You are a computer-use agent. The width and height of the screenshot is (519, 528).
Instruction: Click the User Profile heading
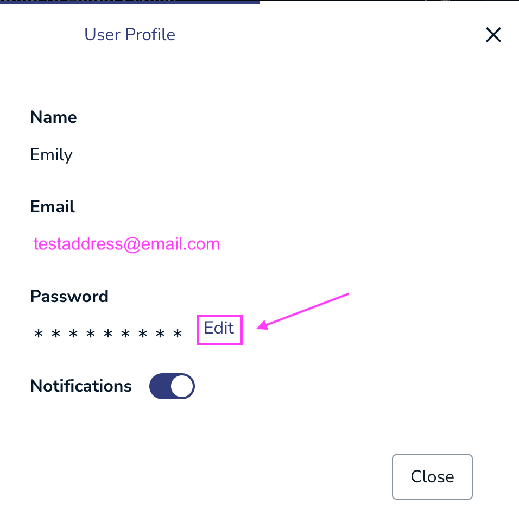coord(130,35)
